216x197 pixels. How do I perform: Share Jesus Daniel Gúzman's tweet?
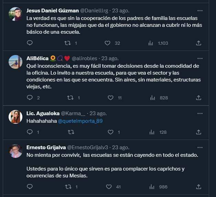[x=198, y=43]
